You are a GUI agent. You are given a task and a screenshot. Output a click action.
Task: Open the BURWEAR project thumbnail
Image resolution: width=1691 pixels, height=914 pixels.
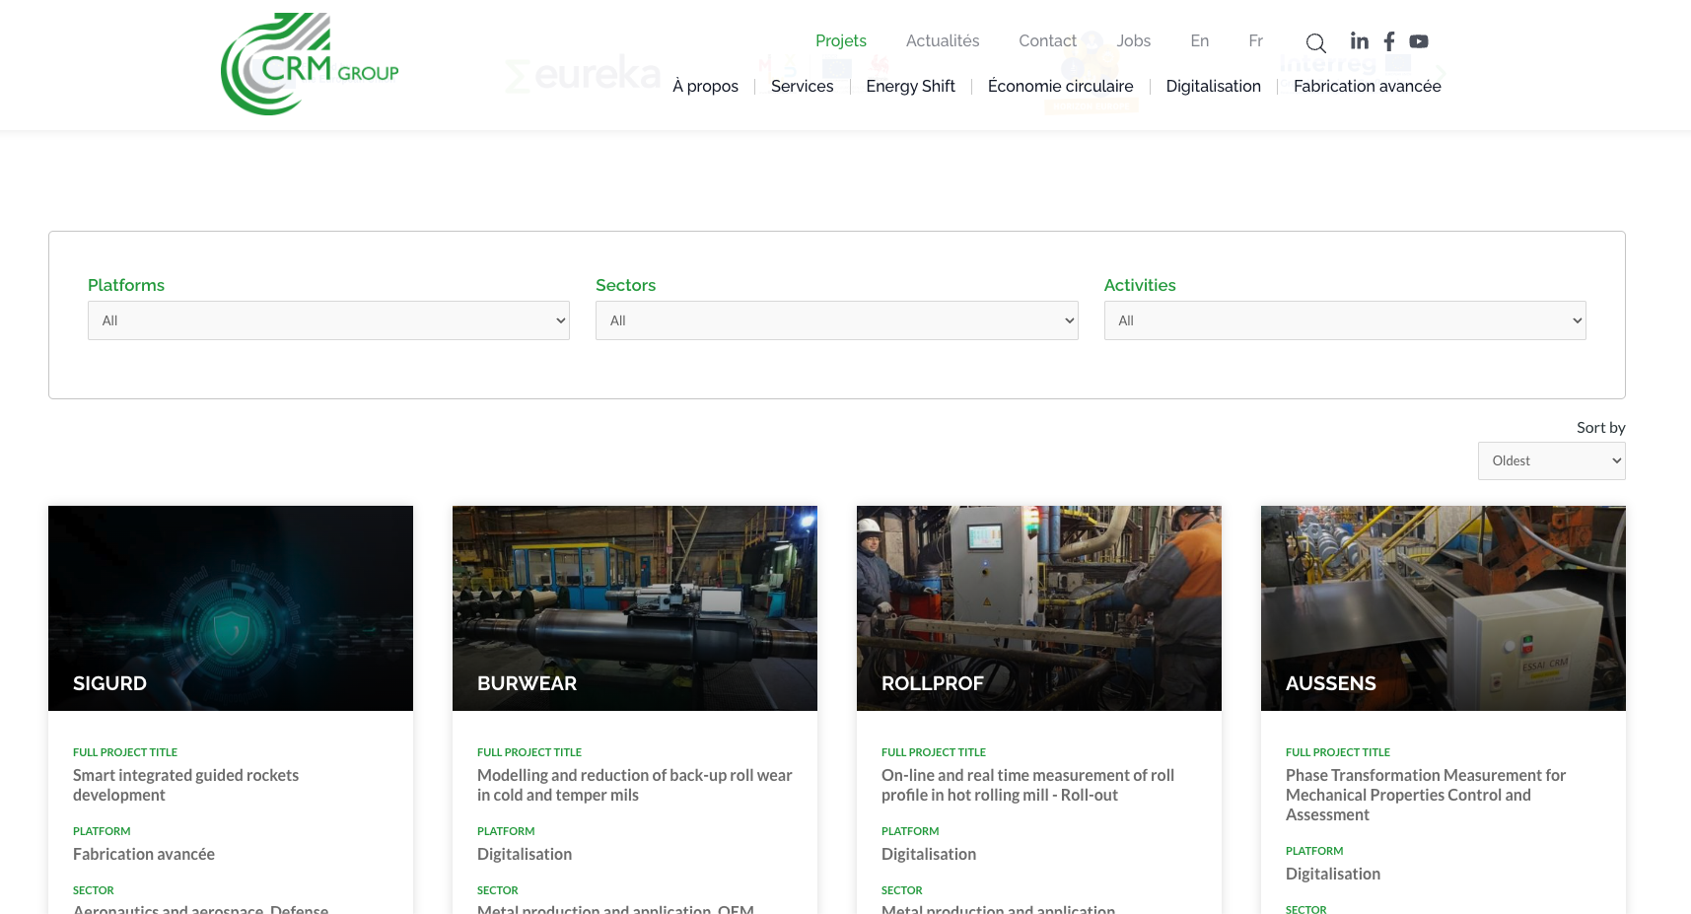click(635, 608)
